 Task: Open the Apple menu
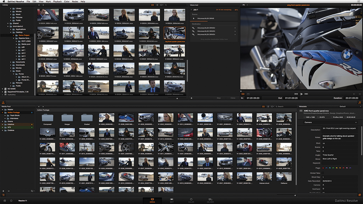click(x=4, y=1)
